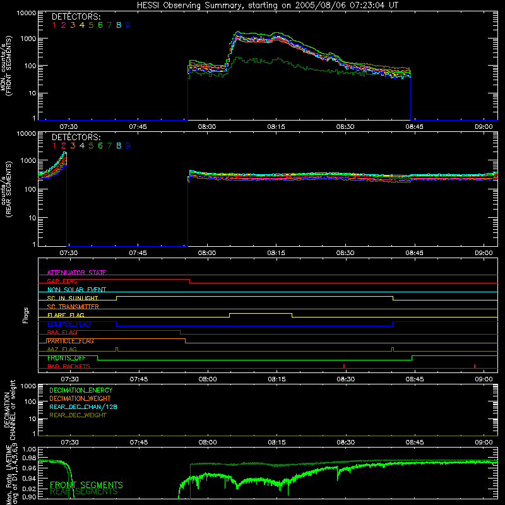
Task: Click 08:00 tick label under Flags plot
Action: pyautogui.click(x=208, y=379)
